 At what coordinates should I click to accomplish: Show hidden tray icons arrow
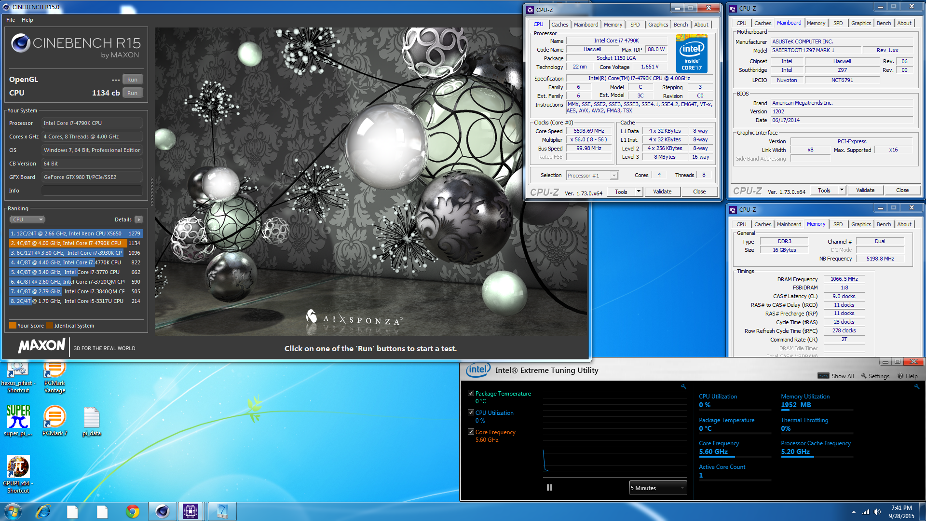(854, 512)
